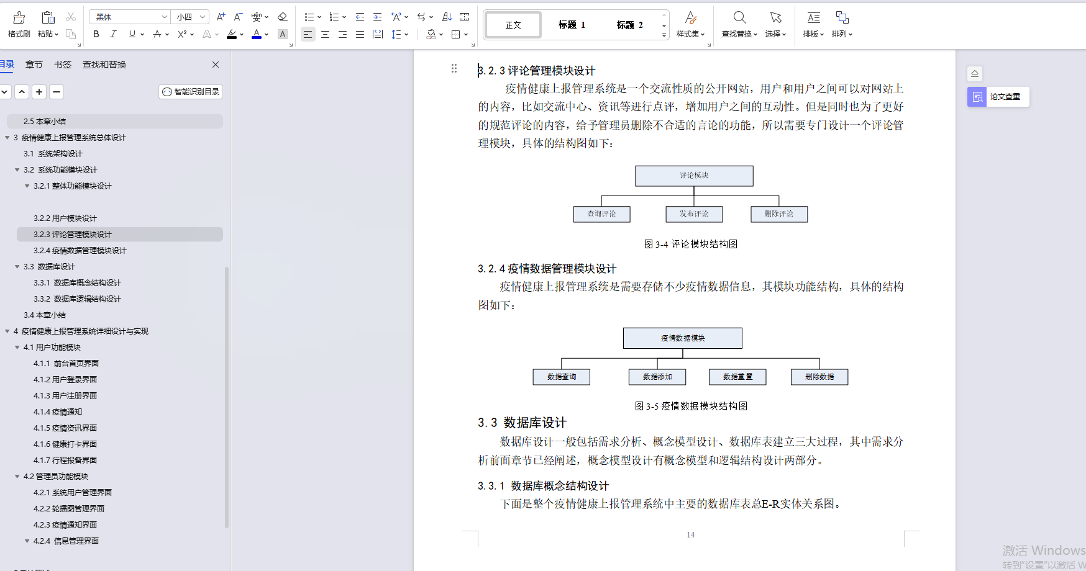Apply the 标题 1 style from gallery
Screen dimensions: 1086x571
(570, 24)
